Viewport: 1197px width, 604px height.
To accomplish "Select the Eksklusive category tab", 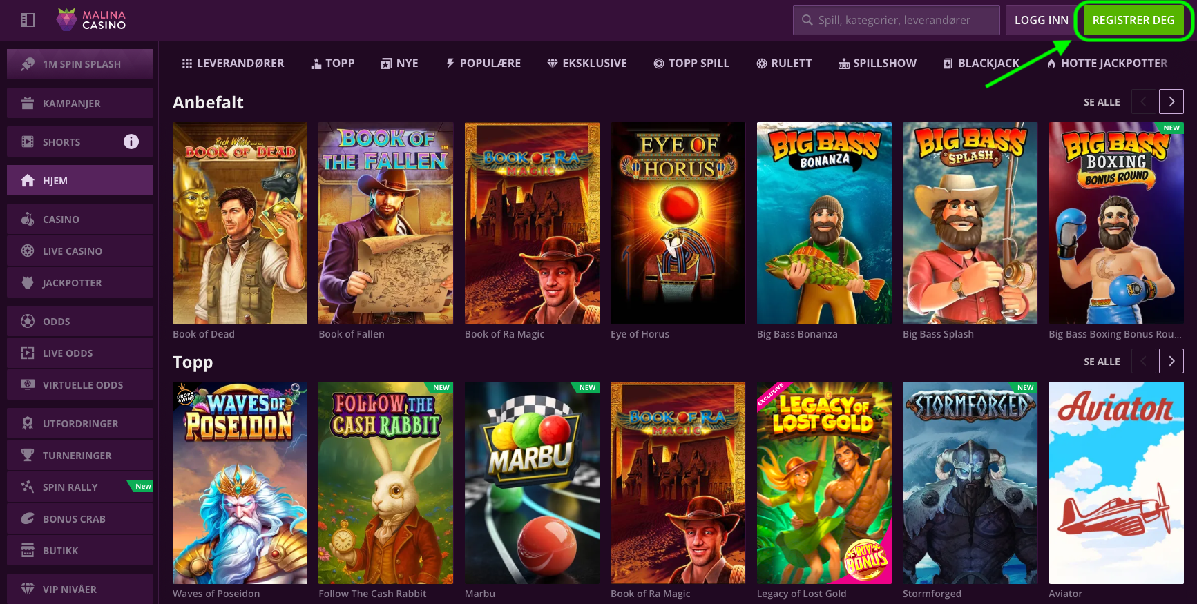I will pyautogui.click(x=587, y=64).
